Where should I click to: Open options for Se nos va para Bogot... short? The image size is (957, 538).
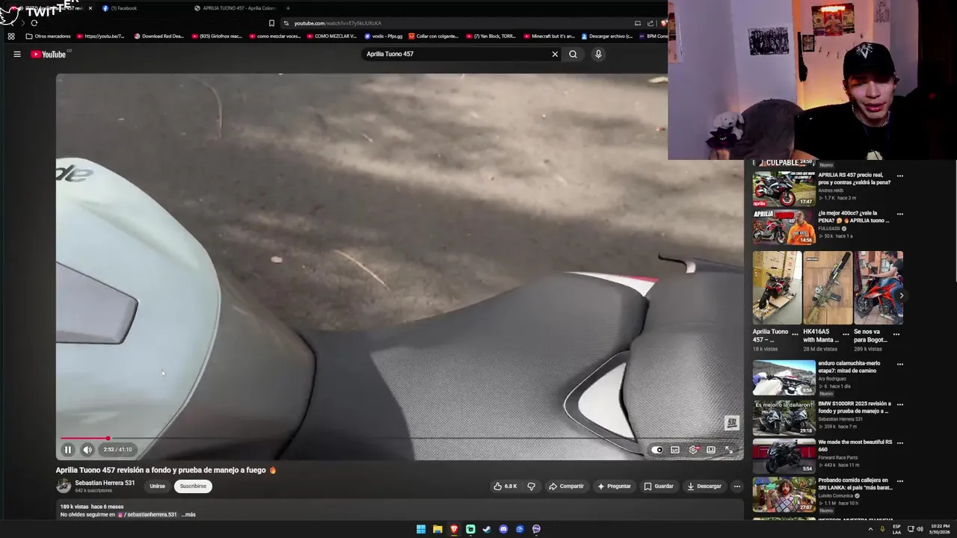(896, 335)
